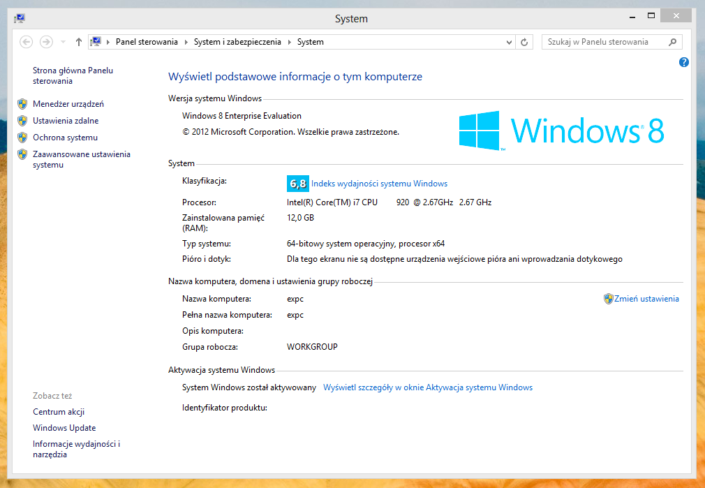Expand the arrow after Panel sterowania

click(x=186, y=42)
